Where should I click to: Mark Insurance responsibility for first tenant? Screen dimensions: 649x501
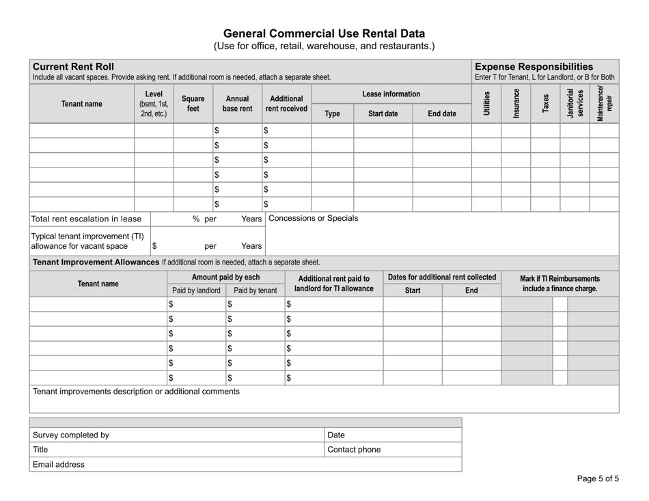pos(515,129)
